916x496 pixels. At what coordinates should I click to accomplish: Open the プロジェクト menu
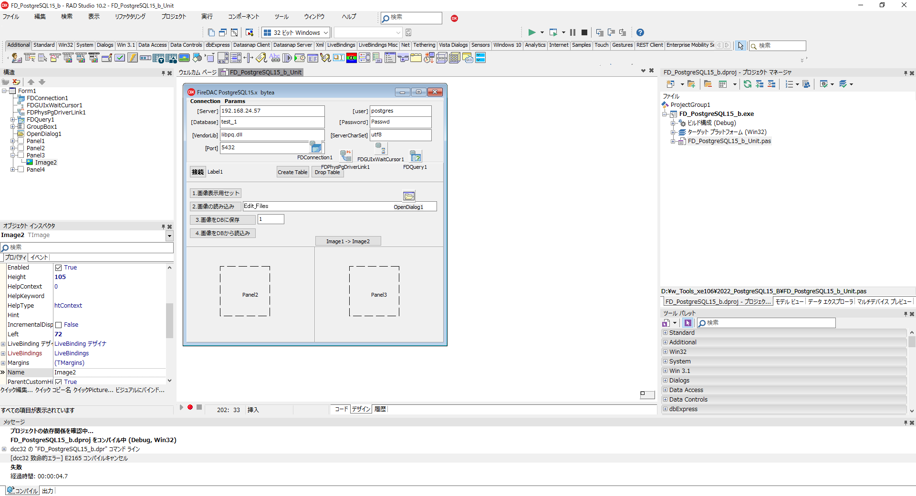[173, 16]
